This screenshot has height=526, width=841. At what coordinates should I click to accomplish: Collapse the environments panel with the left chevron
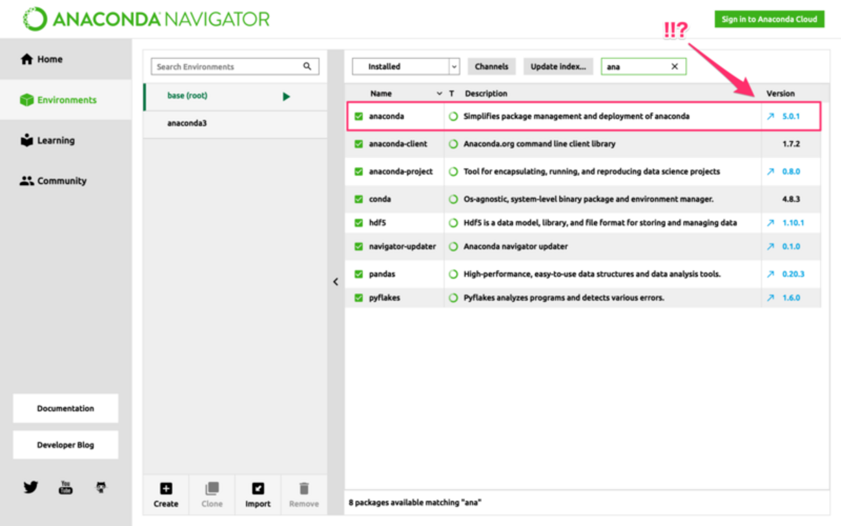pyautogui.click(x=336, y=281)
